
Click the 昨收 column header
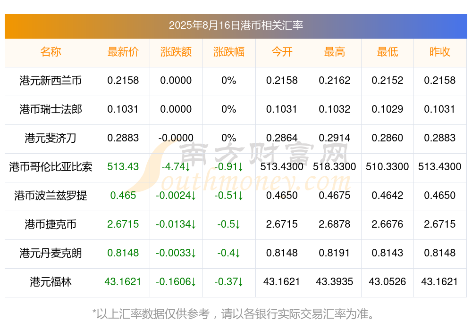pos(440,52)
